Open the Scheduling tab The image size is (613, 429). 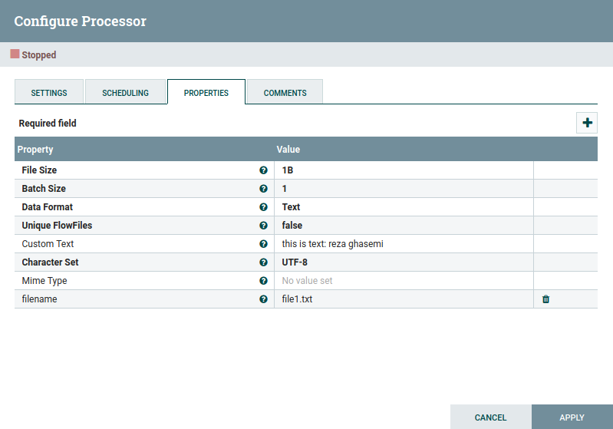click(x=126, y=93)
